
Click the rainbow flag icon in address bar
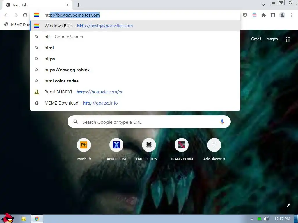tap(37, 15)
